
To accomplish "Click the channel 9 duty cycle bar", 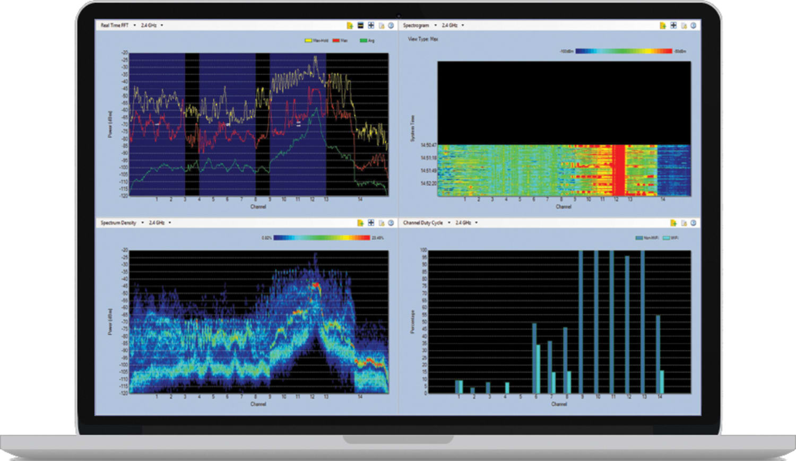I will [x=581, y=322].
